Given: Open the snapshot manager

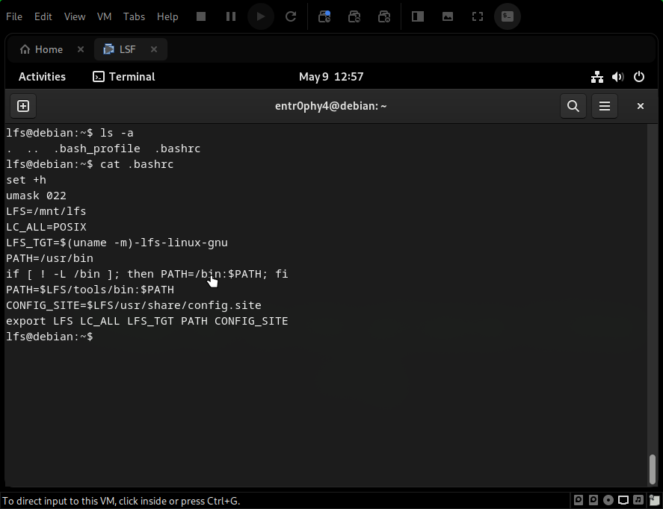Looking at the screenshot, I should click(x=384, y=16).
